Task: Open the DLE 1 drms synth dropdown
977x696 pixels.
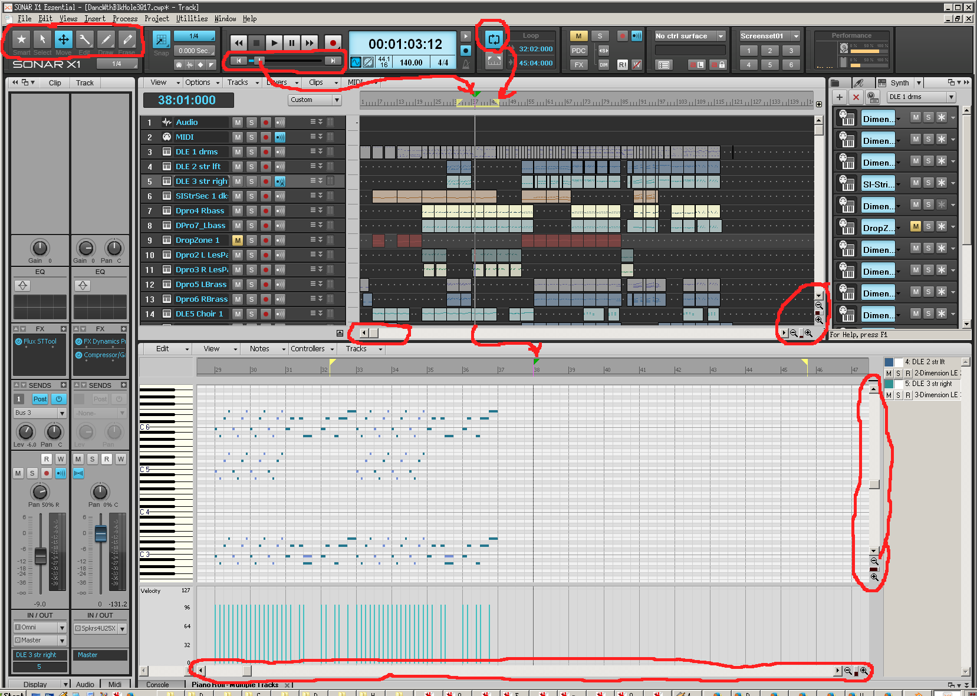Action: click(921, 97)
